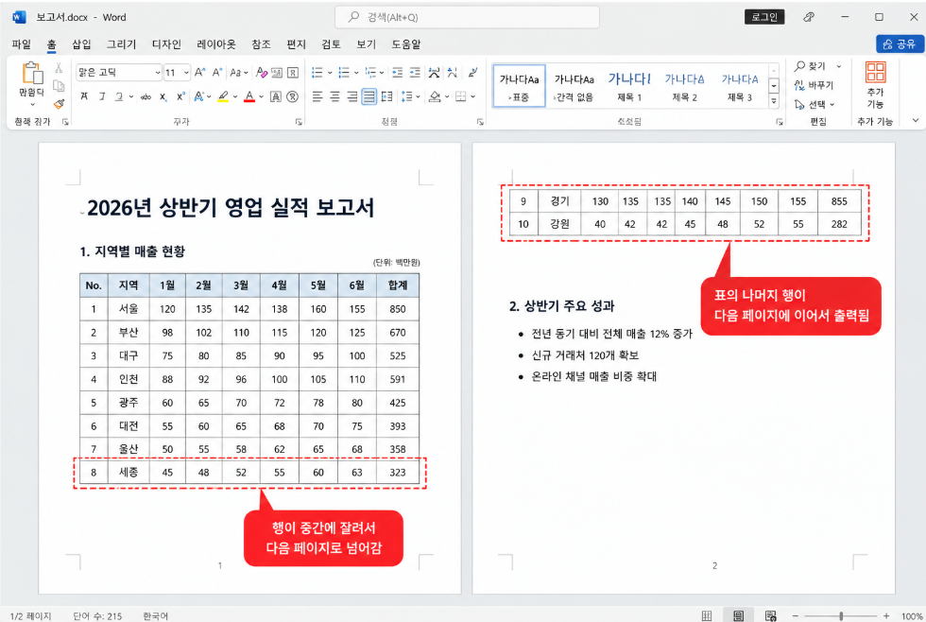Viewport: 926px width, 622px height.
Task: Switch to the 삽입 tab
Action: [x=81, y=44]
